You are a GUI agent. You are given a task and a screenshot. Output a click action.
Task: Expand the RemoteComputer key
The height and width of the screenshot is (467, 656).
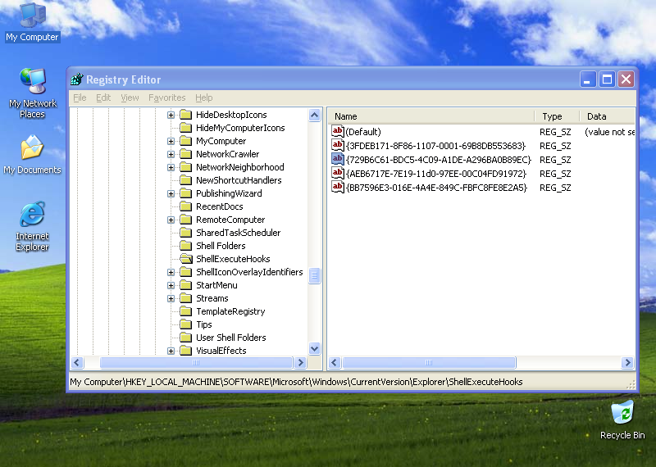coord(171,220)
